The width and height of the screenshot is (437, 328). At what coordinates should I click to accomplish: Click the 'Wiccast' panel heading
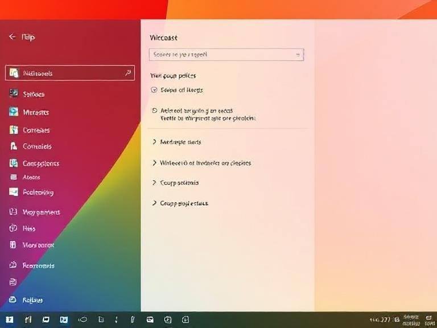point(163,38)
